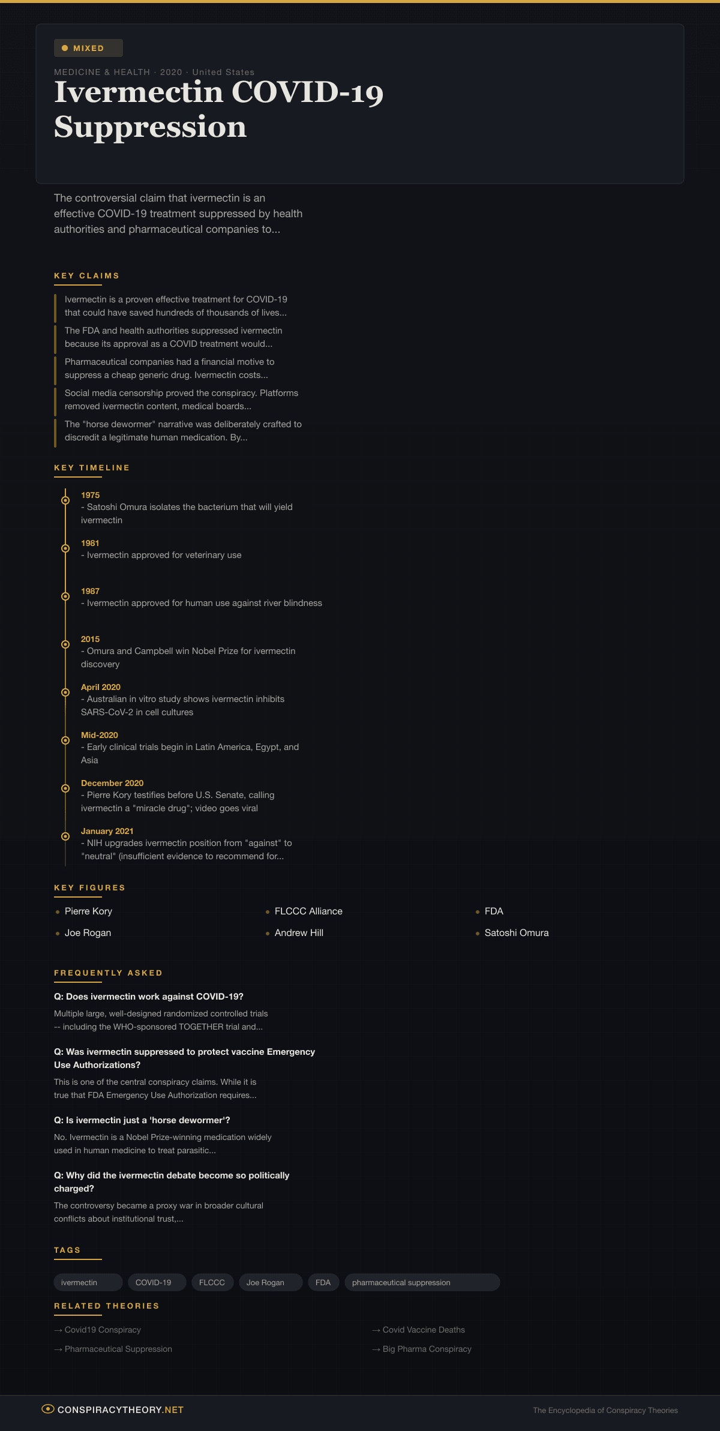Click Satoshi Omura in Key Figures
This screenshot has width=720, height=1431.
point(516,932)
